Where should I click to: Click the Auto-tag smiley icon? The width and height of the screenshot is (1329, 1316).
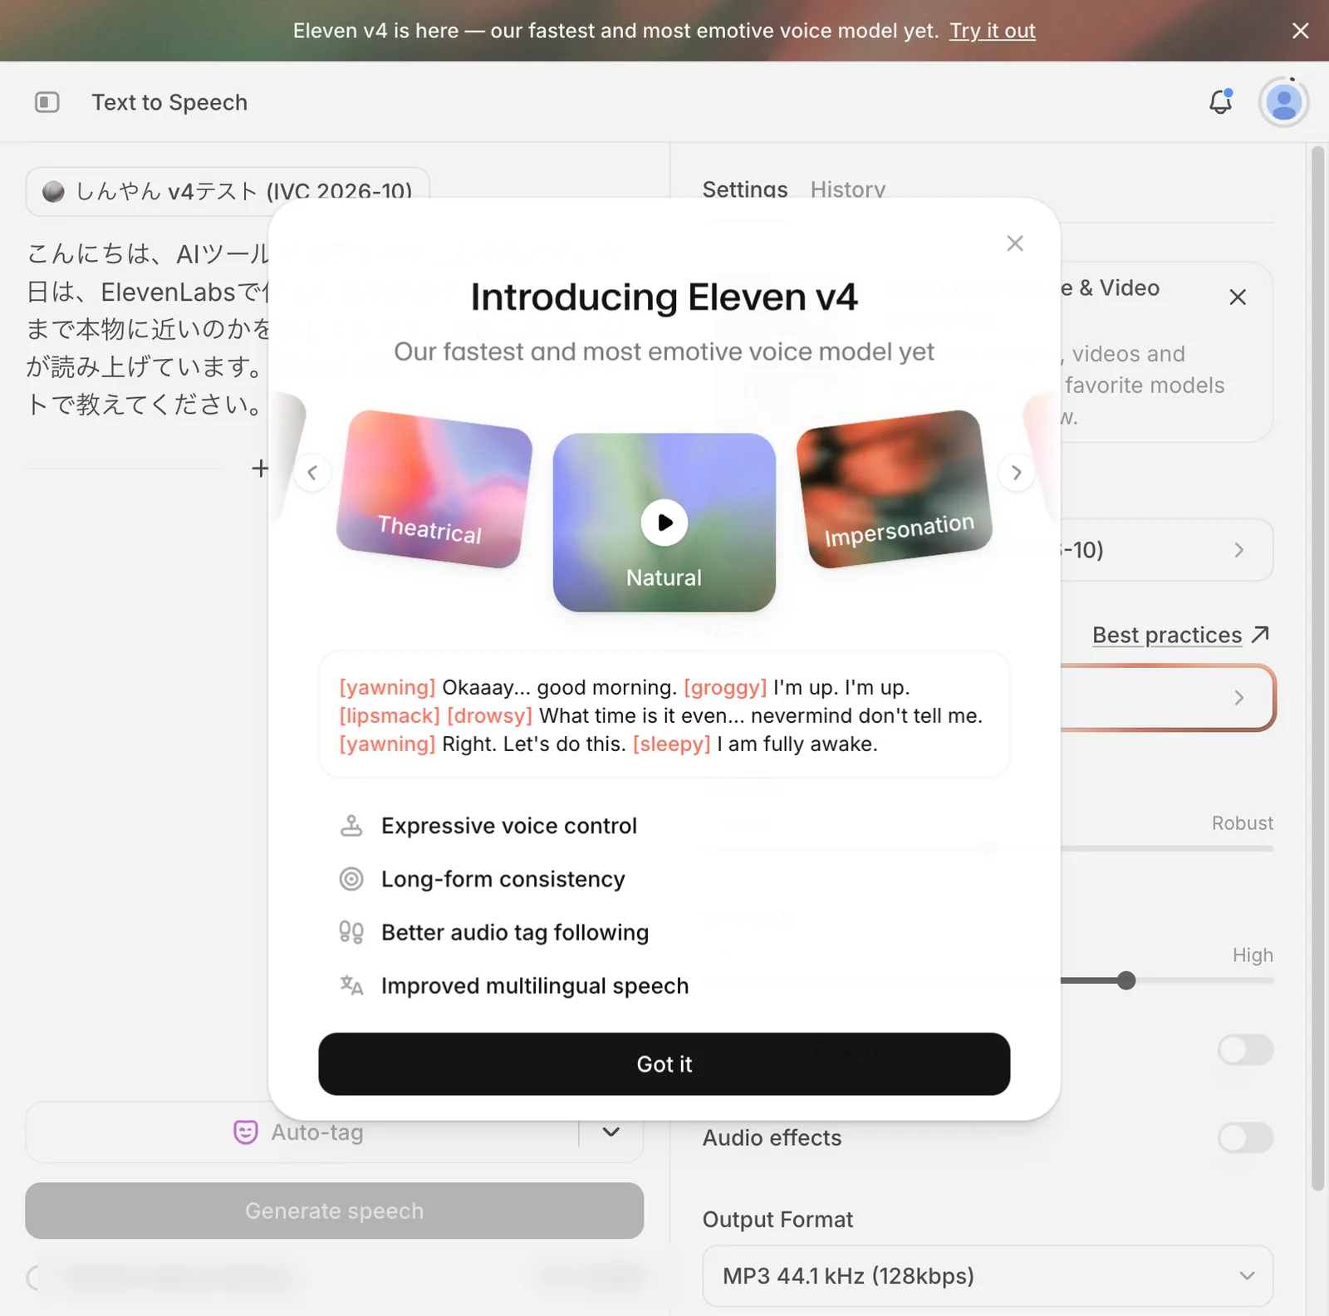pyautogui.click(x=246, y=1132)
